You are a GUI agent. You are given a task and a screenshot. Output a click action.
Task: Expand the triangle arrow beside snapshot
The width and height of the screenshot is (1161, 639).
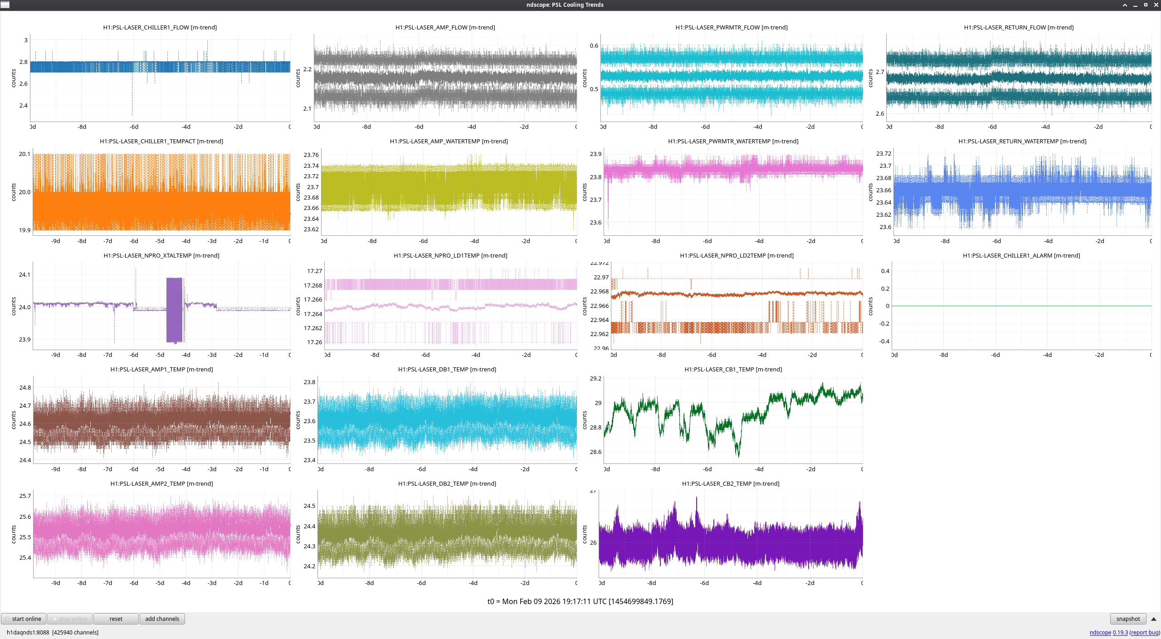[x=1154, y=619]
